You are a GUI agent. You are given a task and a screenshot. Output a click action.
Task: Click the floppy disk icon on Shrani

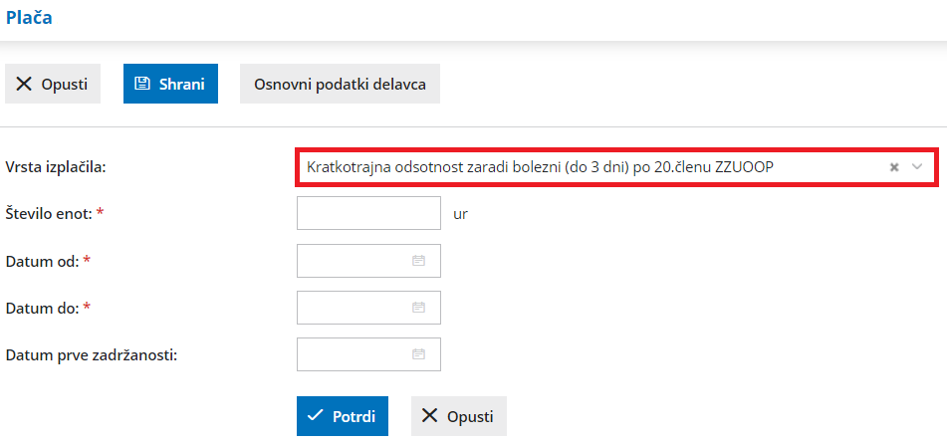pos(142,84)
